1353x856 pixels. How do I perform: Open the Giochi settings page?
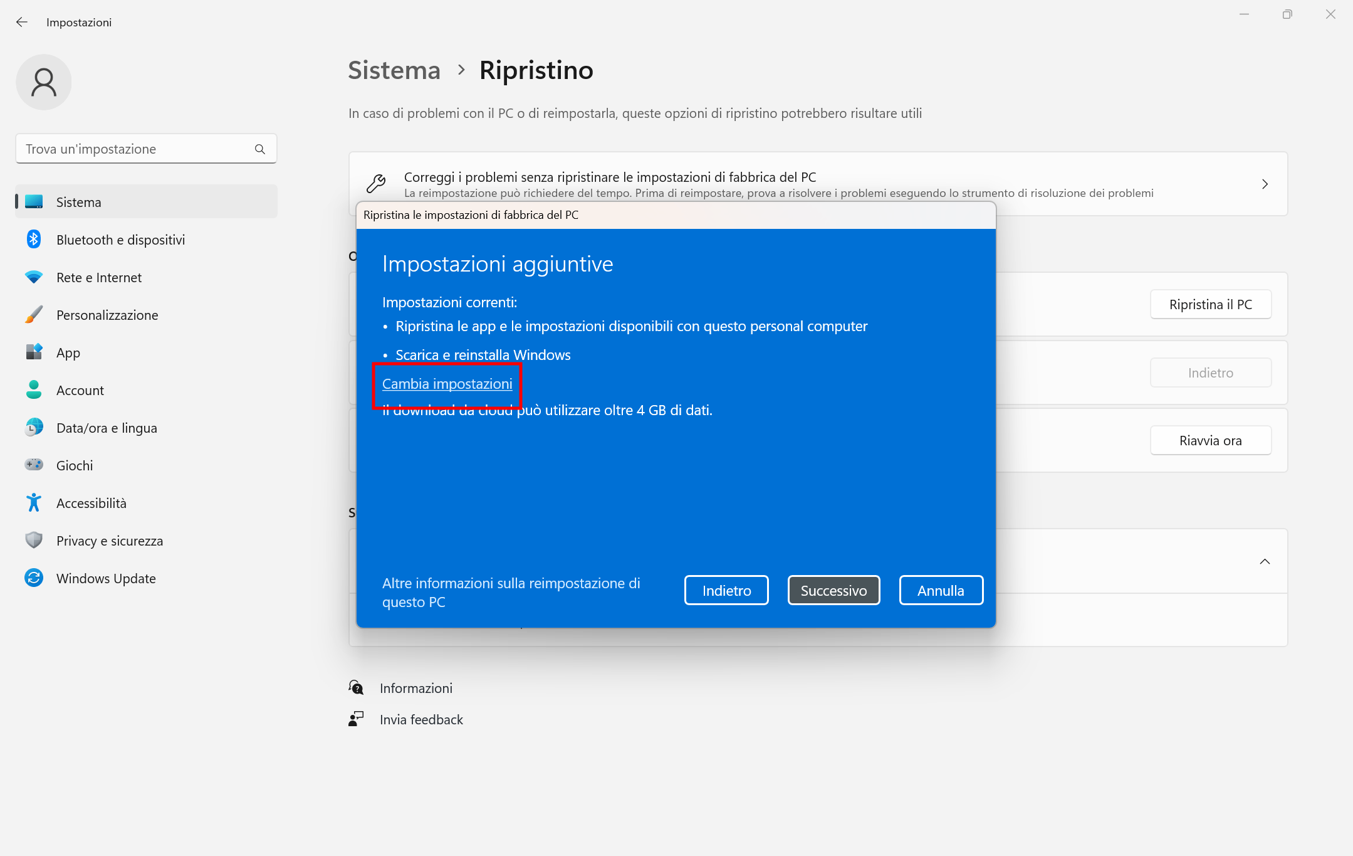pos(74,465)
